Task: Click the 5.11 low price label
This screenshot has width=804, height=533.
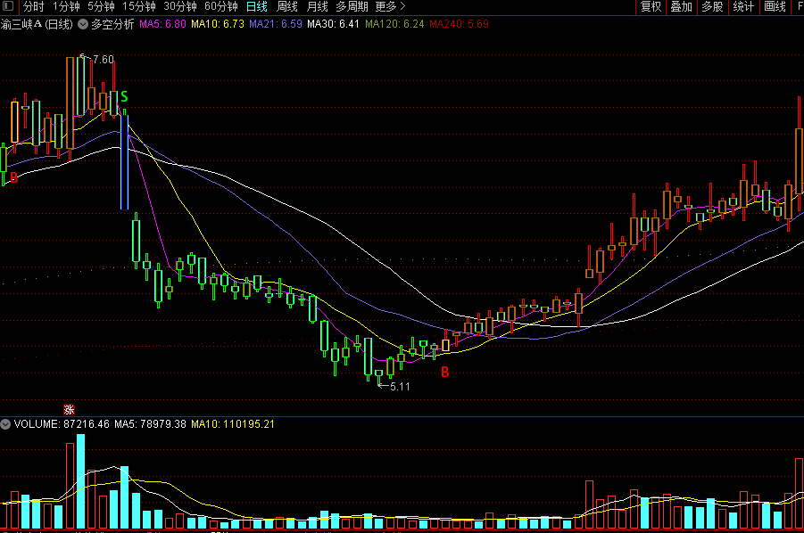Action: (400, 387)
